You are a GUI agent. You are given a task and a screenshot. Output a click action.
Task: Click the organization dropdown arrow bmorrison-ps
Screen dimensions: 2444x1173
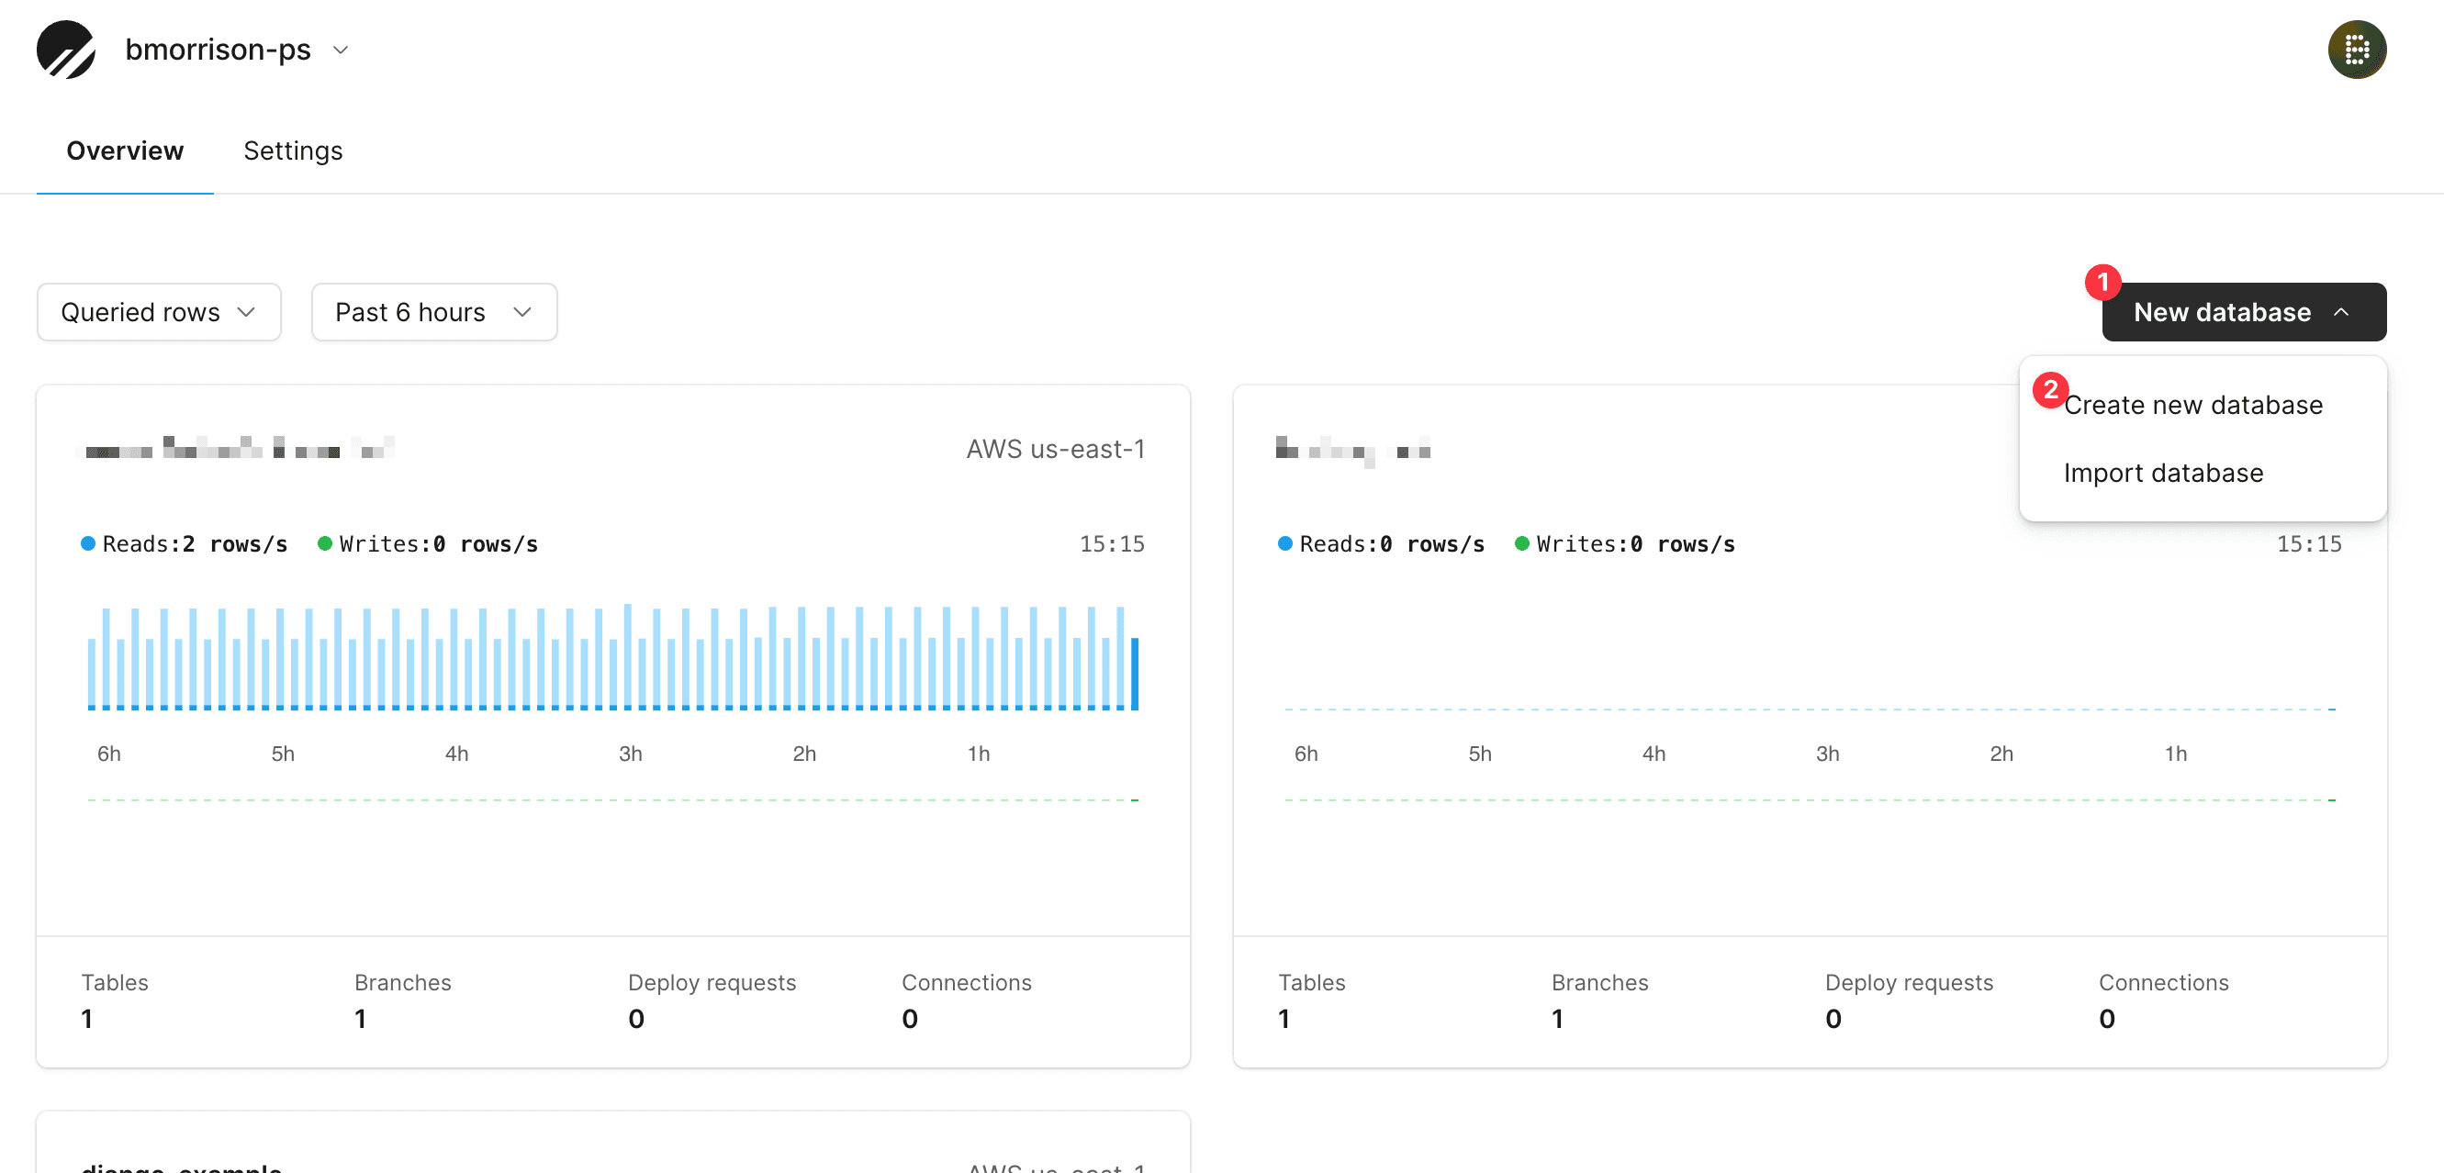pos(344,49)
